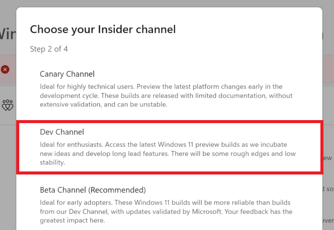Viewport: 334px width, 230px height.
Task: Click the "greatest impact here" line
Action: (72, 220)
